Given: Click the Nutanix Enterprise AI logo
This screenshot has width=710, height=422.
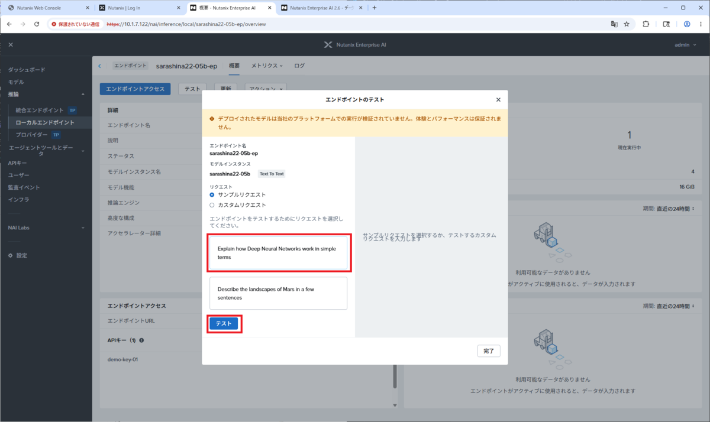Looking at the screenshot, I should pos(356,45).
